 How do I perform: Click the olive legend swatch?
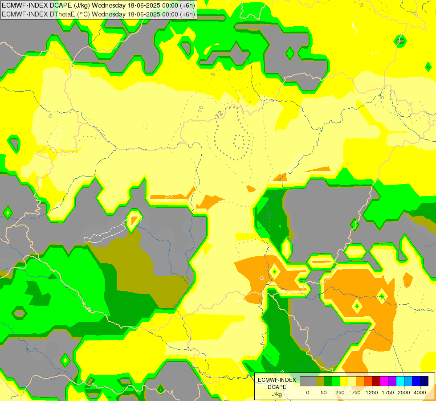[320, 381]
